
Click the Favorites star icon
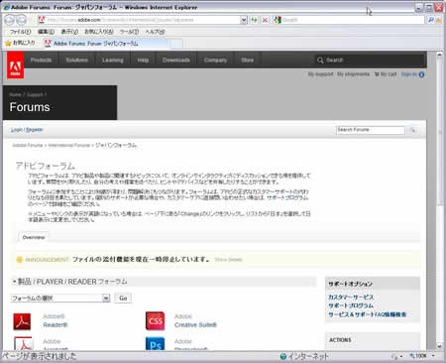(8, 43)
